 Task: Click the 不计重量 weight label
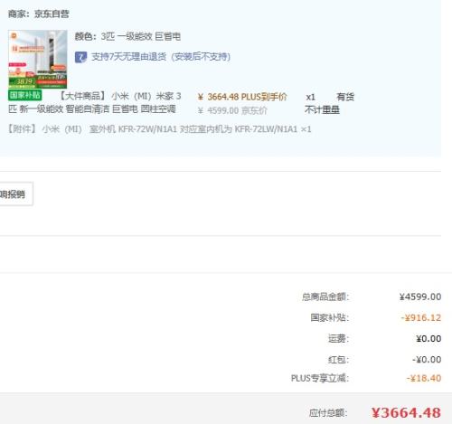tap(322, 109)
